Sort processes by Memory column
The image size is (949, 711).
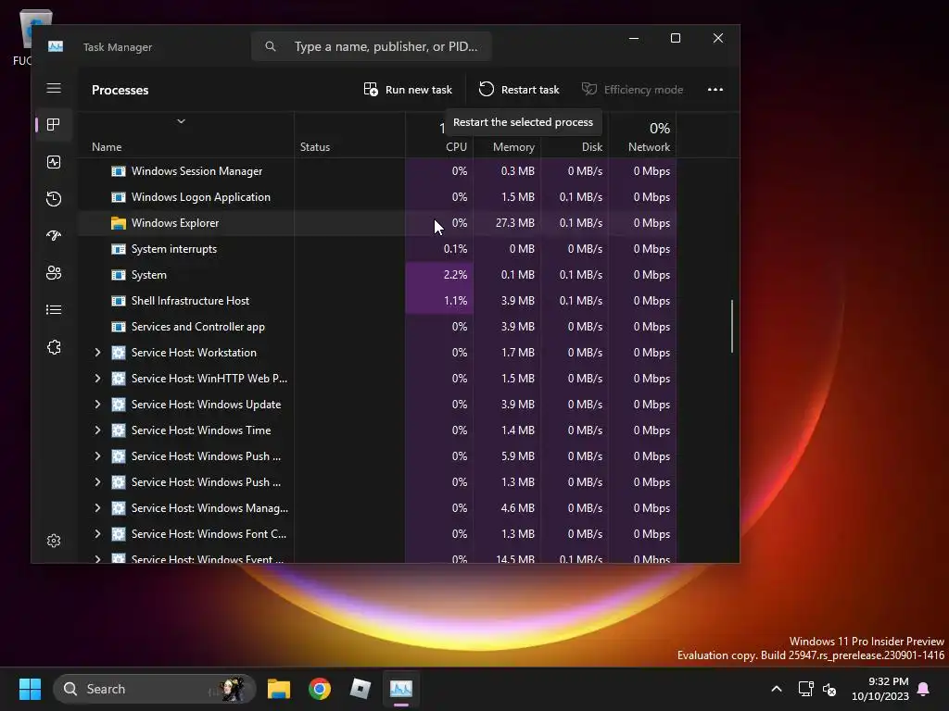[513, 147]
